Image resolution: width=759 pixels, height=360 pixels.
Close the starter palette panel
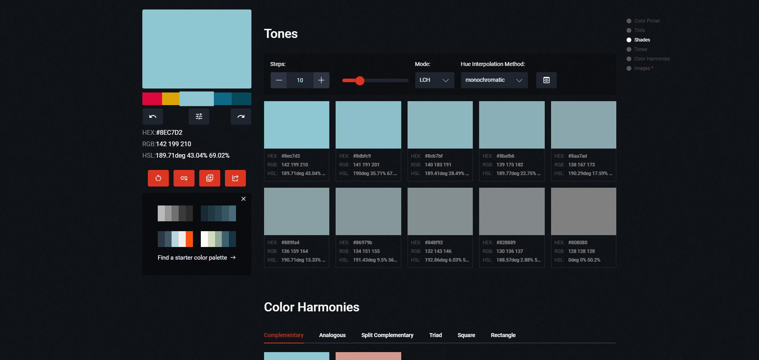point(244,199)
